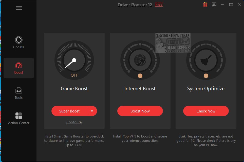The image size is (244, 162).
Task: Expand the Super Boost dropdown arrow
Action: click(92, 111)
